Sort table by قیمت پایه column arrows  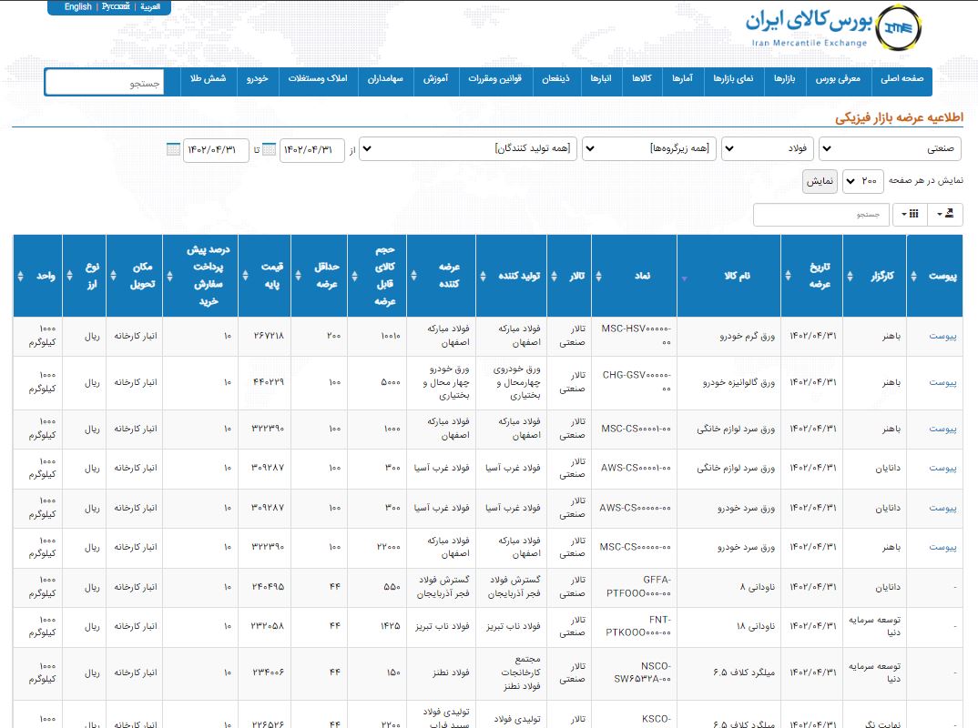click(x=245, y=276)
